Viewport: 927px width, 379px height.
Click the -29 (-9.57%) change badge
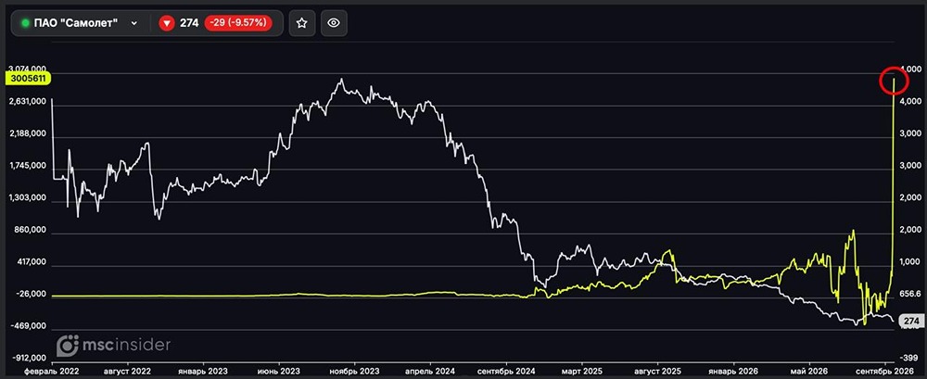click(x=238, y=23)
